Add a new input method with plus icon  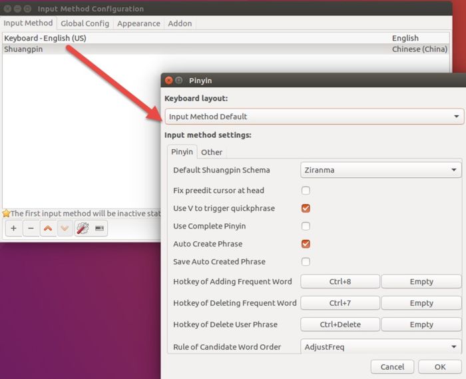coord(14,228)
